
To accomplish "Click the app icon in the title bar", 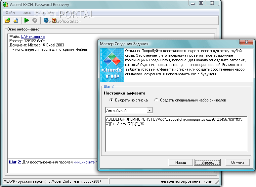I will click(5, 4).
